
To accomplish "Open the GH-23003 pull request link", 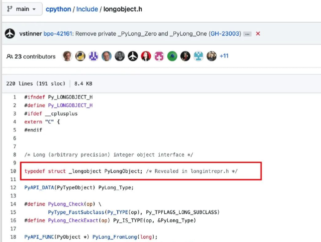I will point(225,33).
